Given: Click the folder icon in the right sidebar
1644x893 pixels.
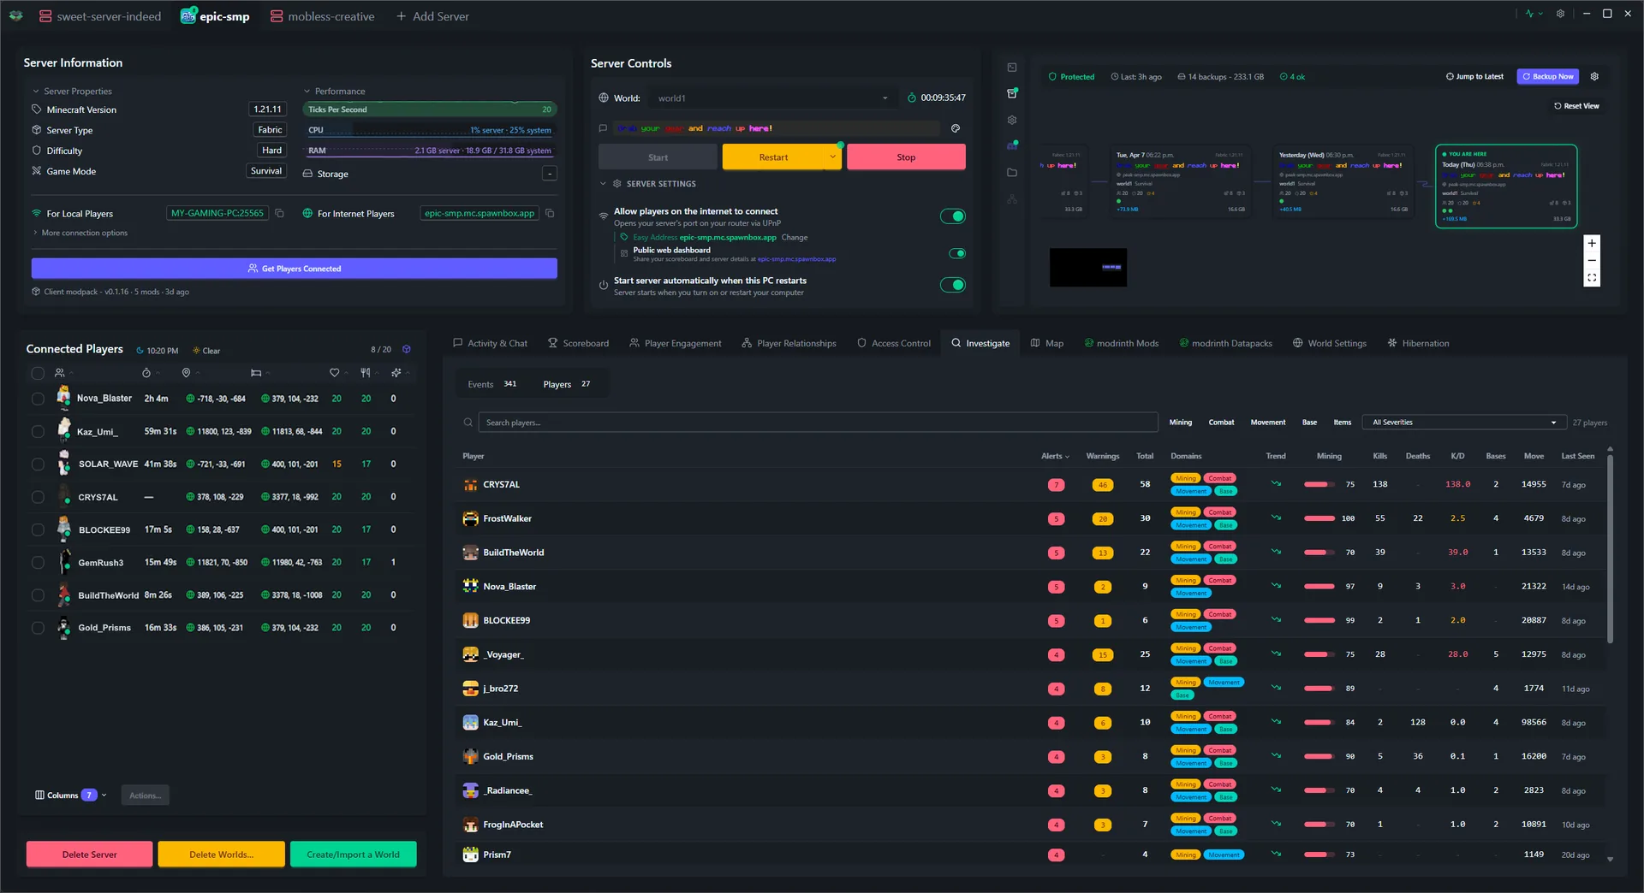Looking at the screenshot, I should pyautogui.click(x=1012, y=172).
